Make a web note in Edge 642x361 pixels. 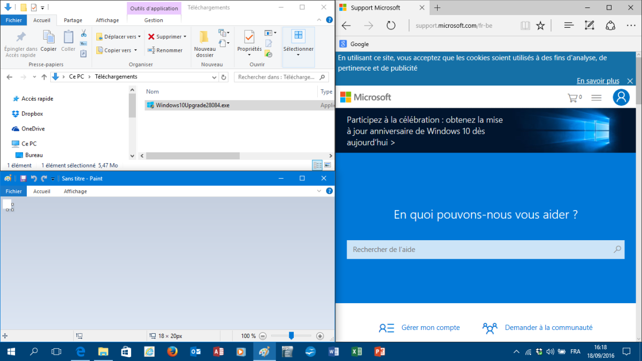[590, 26]
